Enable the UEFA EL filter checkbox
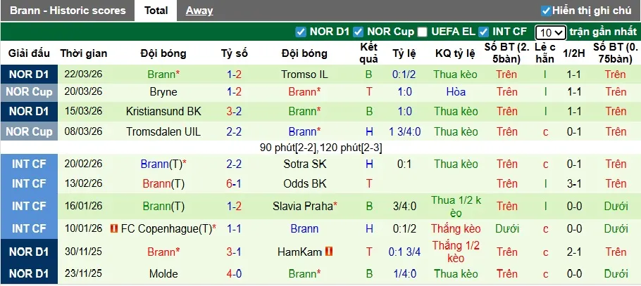Image resolution: width=641 pixels, height=286 pixels. click(x=422, y=32)
